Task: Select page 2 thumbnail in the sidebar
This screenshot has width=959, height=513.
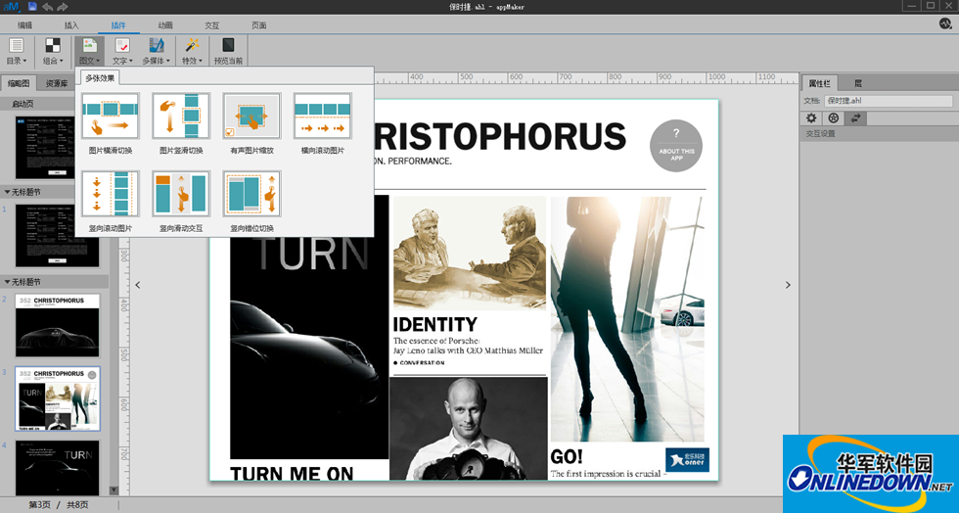Action: coord(57,326)
